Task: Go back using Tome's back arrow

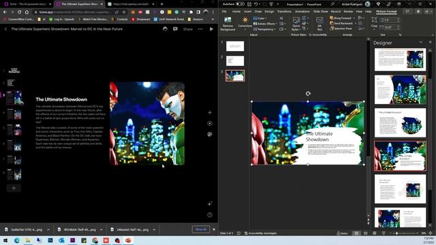Action: pyautogui.click(x=5, y=29)
